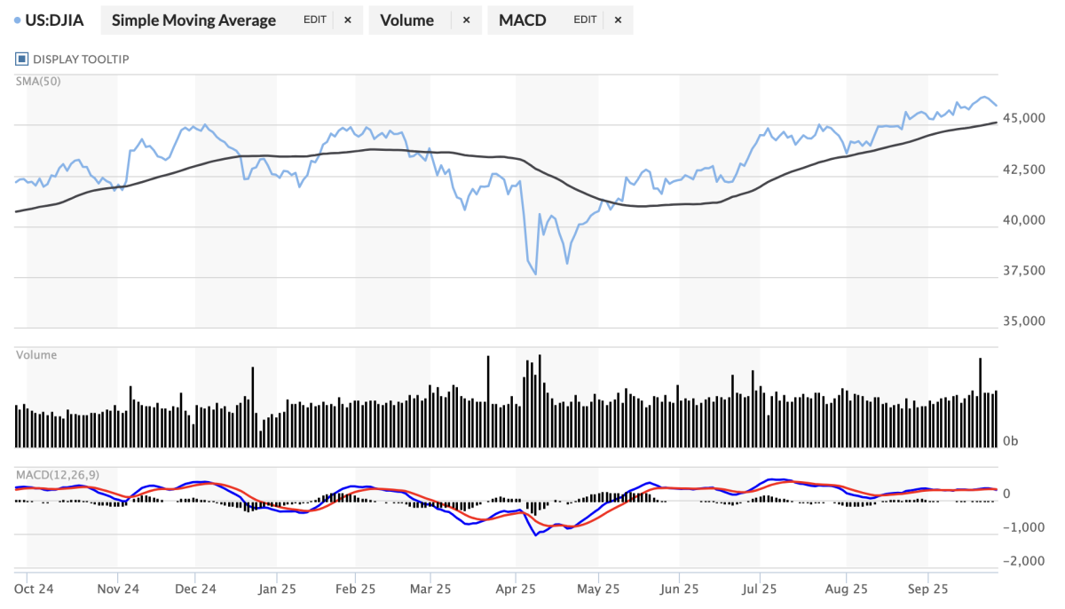Viewport: 1065px width, 609px height.
Task: Select the MACD chip label
Action: tap(523, 20)
